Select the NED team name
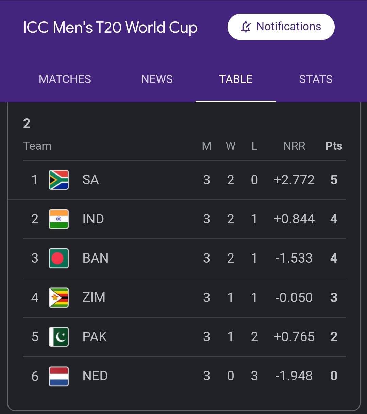 95,376
